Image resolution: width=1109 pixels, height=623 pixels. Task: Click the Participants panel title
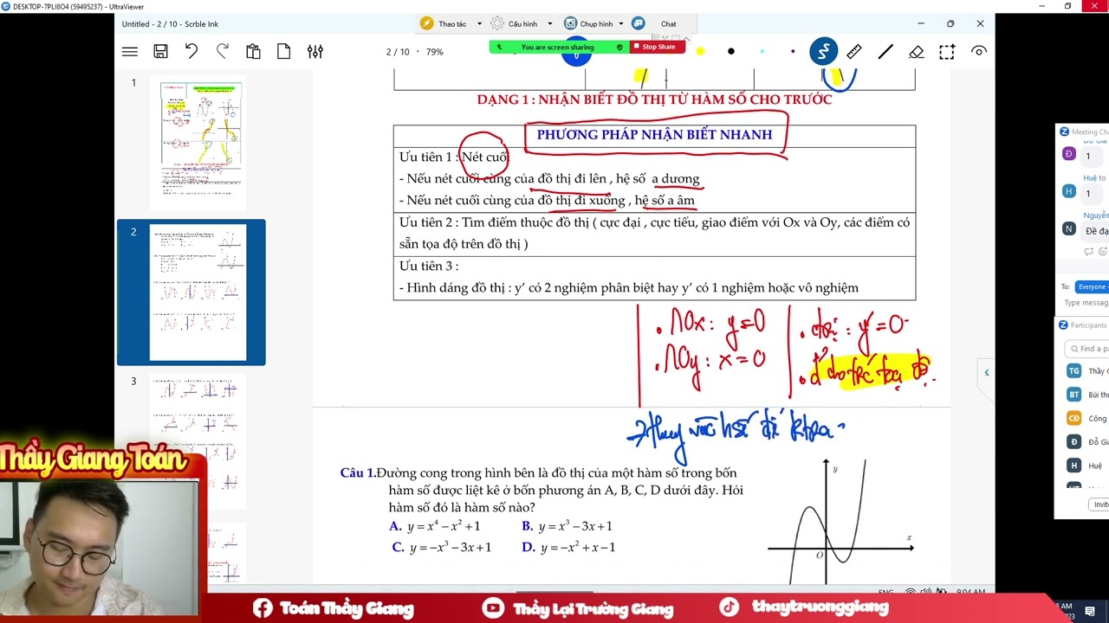(1089, 325)
